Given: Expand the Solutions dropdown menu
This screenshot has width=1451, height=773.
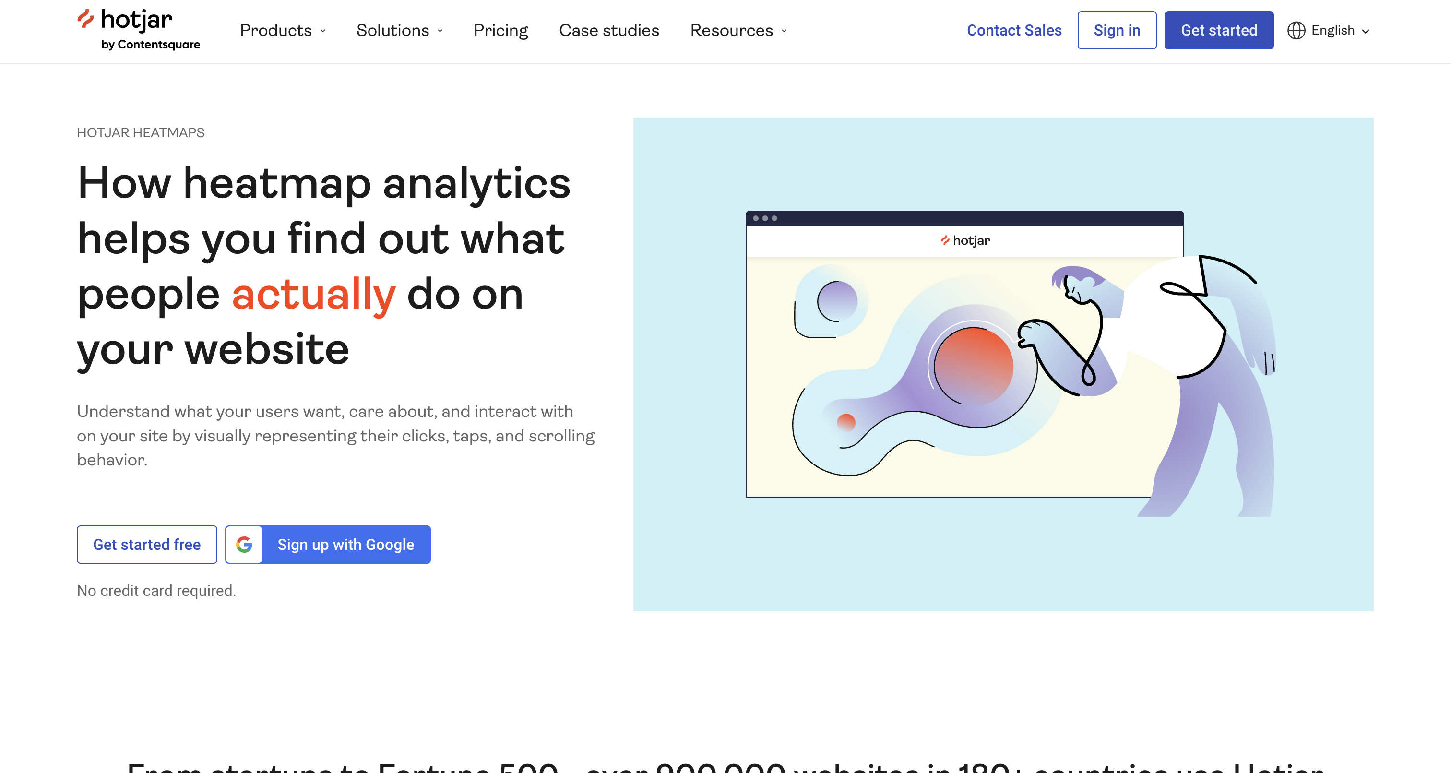Looking at the screenshot, I should click(399, 30).
